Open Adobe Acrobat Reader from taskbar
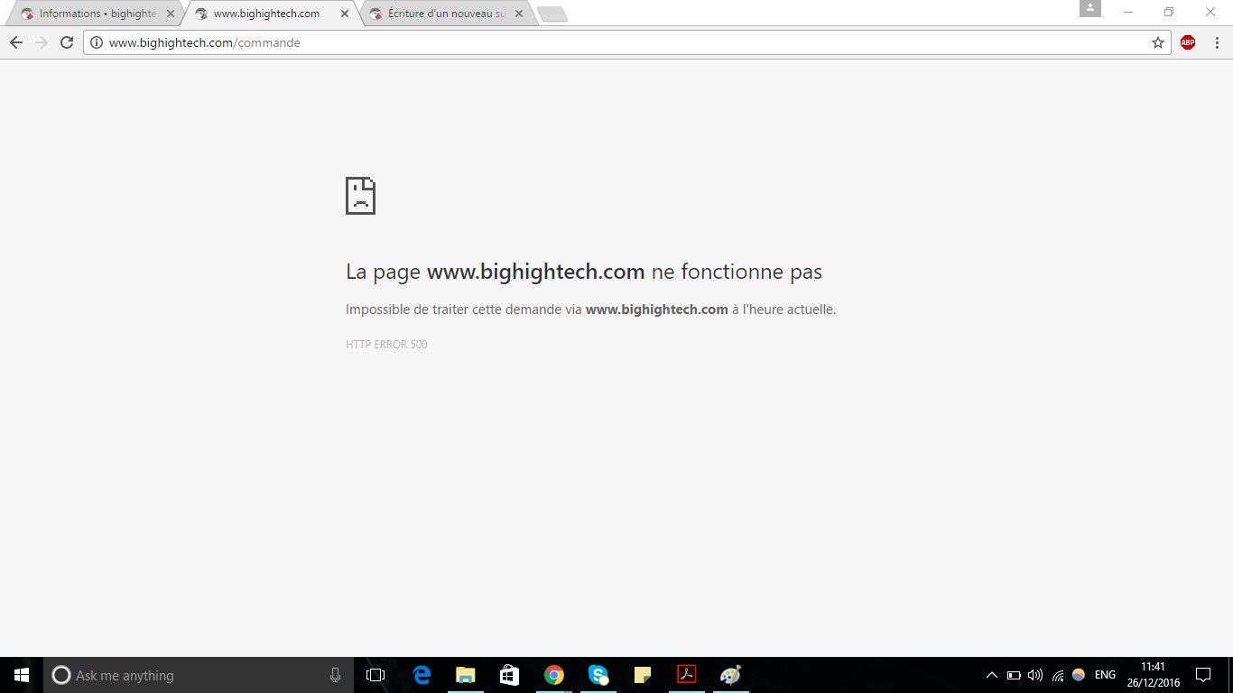 point(687,675)
